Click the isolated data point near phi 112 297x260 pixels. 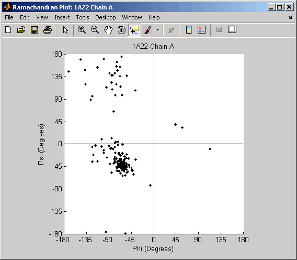pos(210,149)
